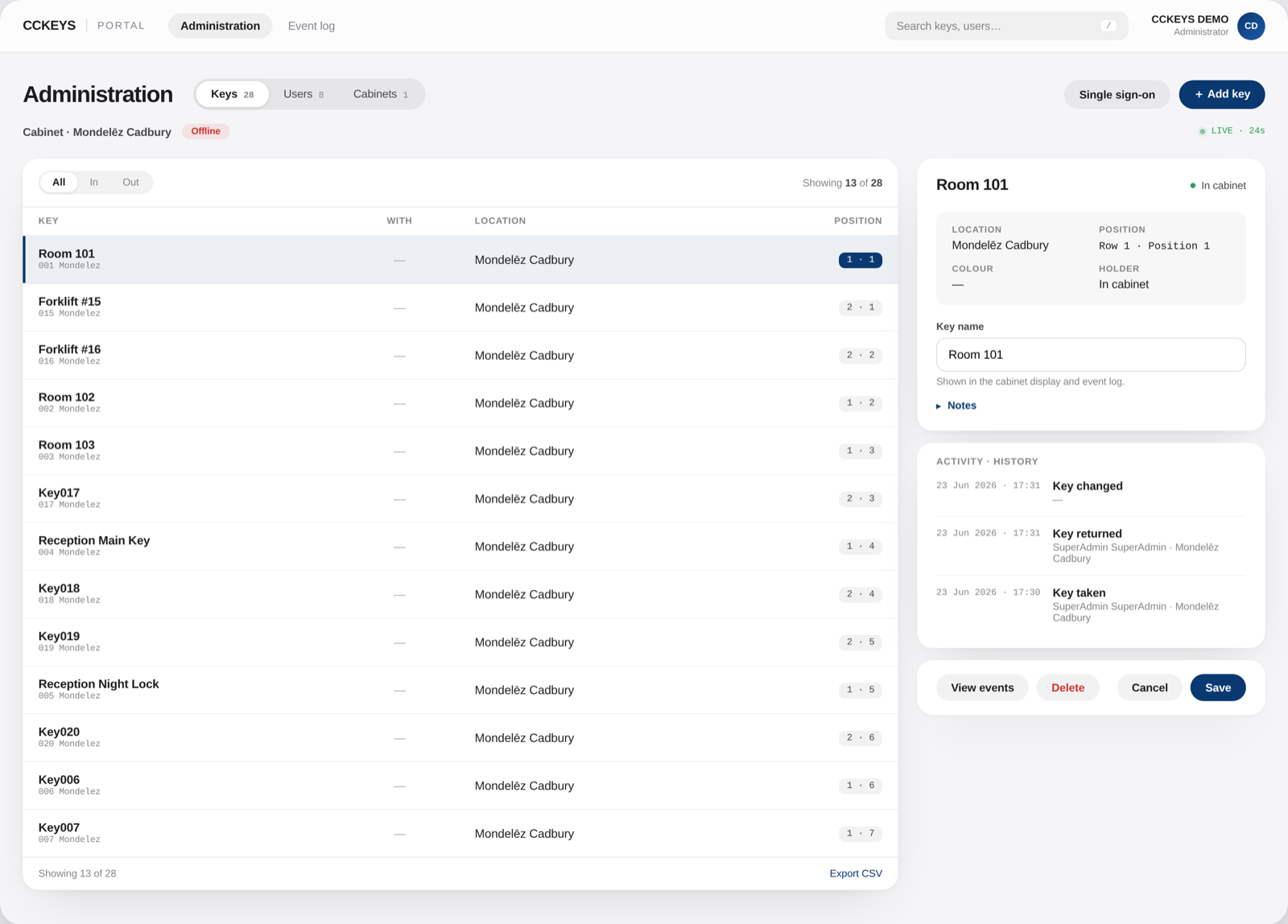Screen dimensions: 1288x924
Task: Save the key changes
Action: pyautogui.click(x=1218, y=687)
